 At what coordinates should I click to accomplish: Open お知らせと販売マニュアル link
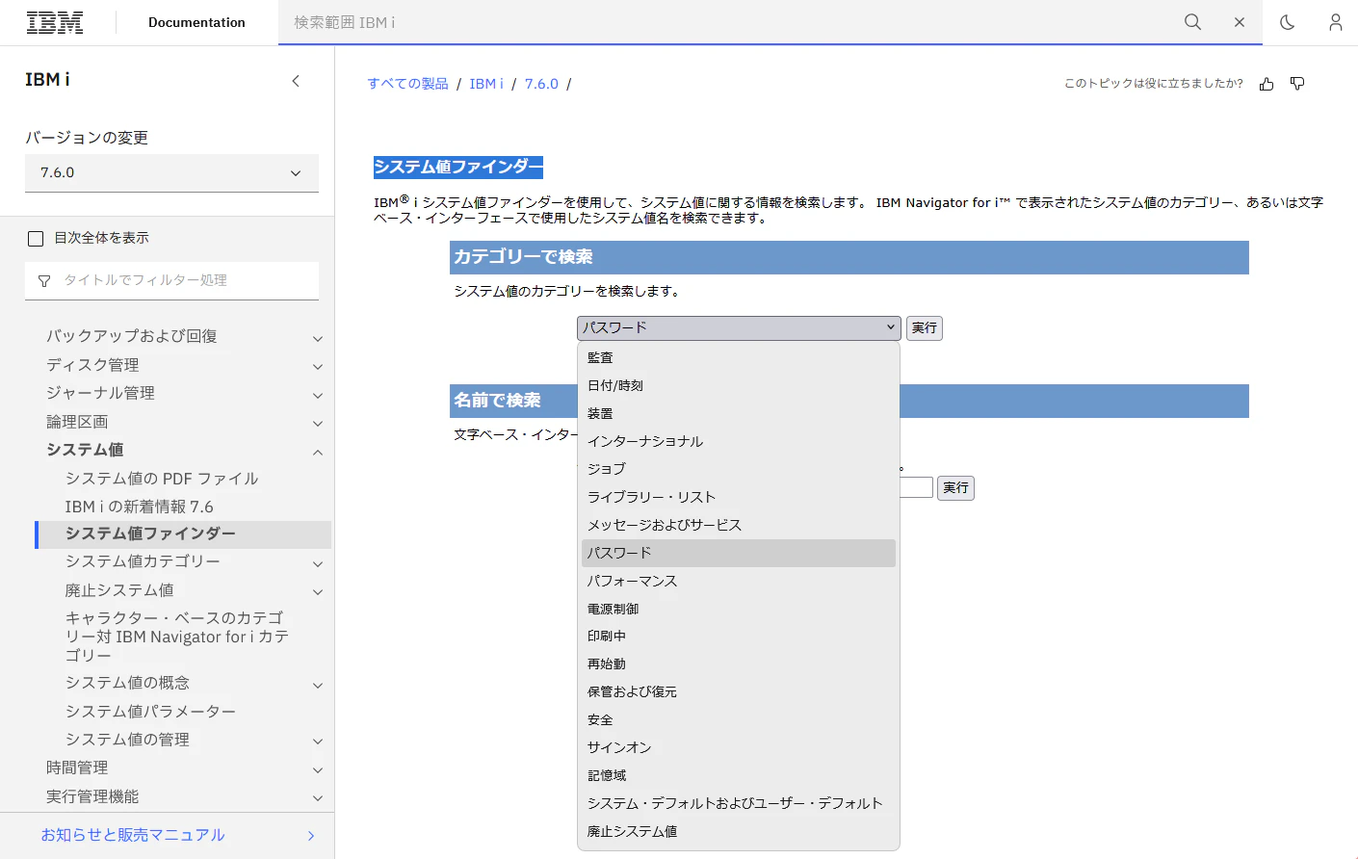click(x=133, y=835)
